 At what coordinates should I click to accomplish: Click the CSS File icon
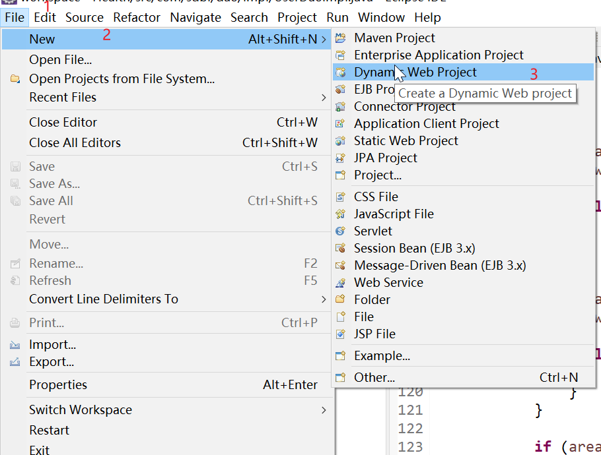point(341,197)
